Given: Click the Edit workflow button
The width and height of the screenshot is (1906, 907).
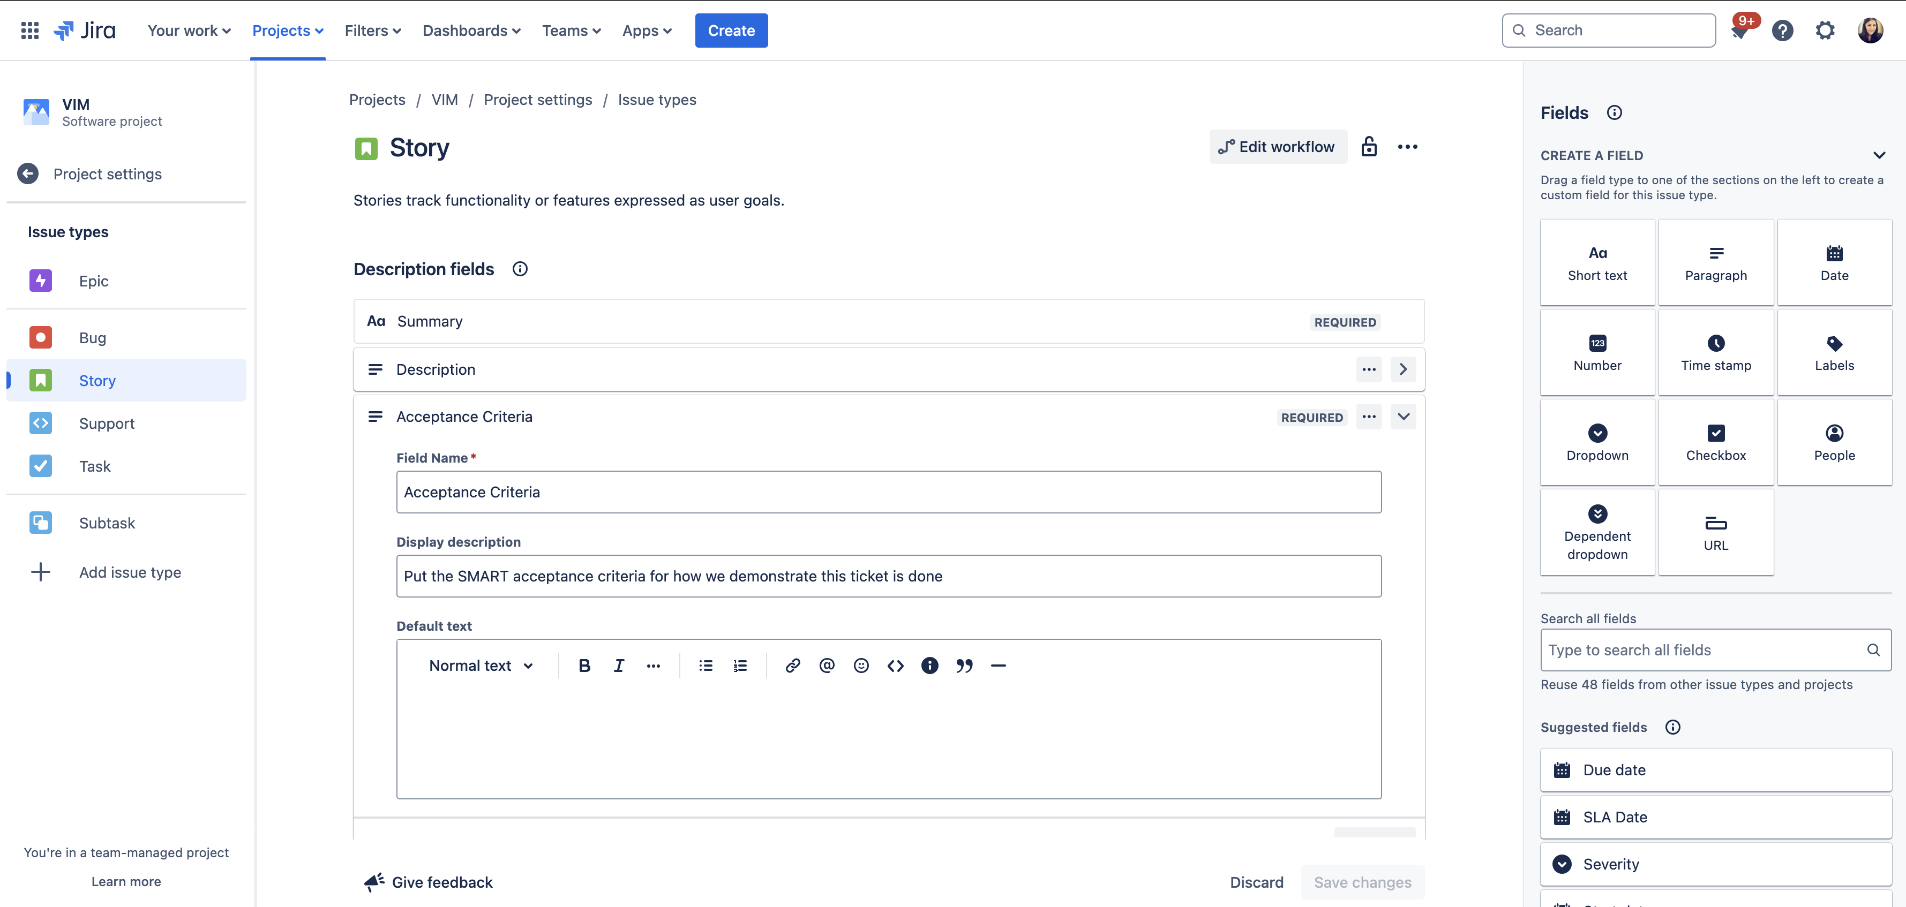Looking at the screenshot, I should [1278, 147].
